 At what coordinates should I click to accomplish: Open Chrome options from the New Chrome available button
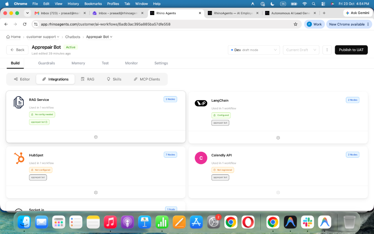coord(368,24)
